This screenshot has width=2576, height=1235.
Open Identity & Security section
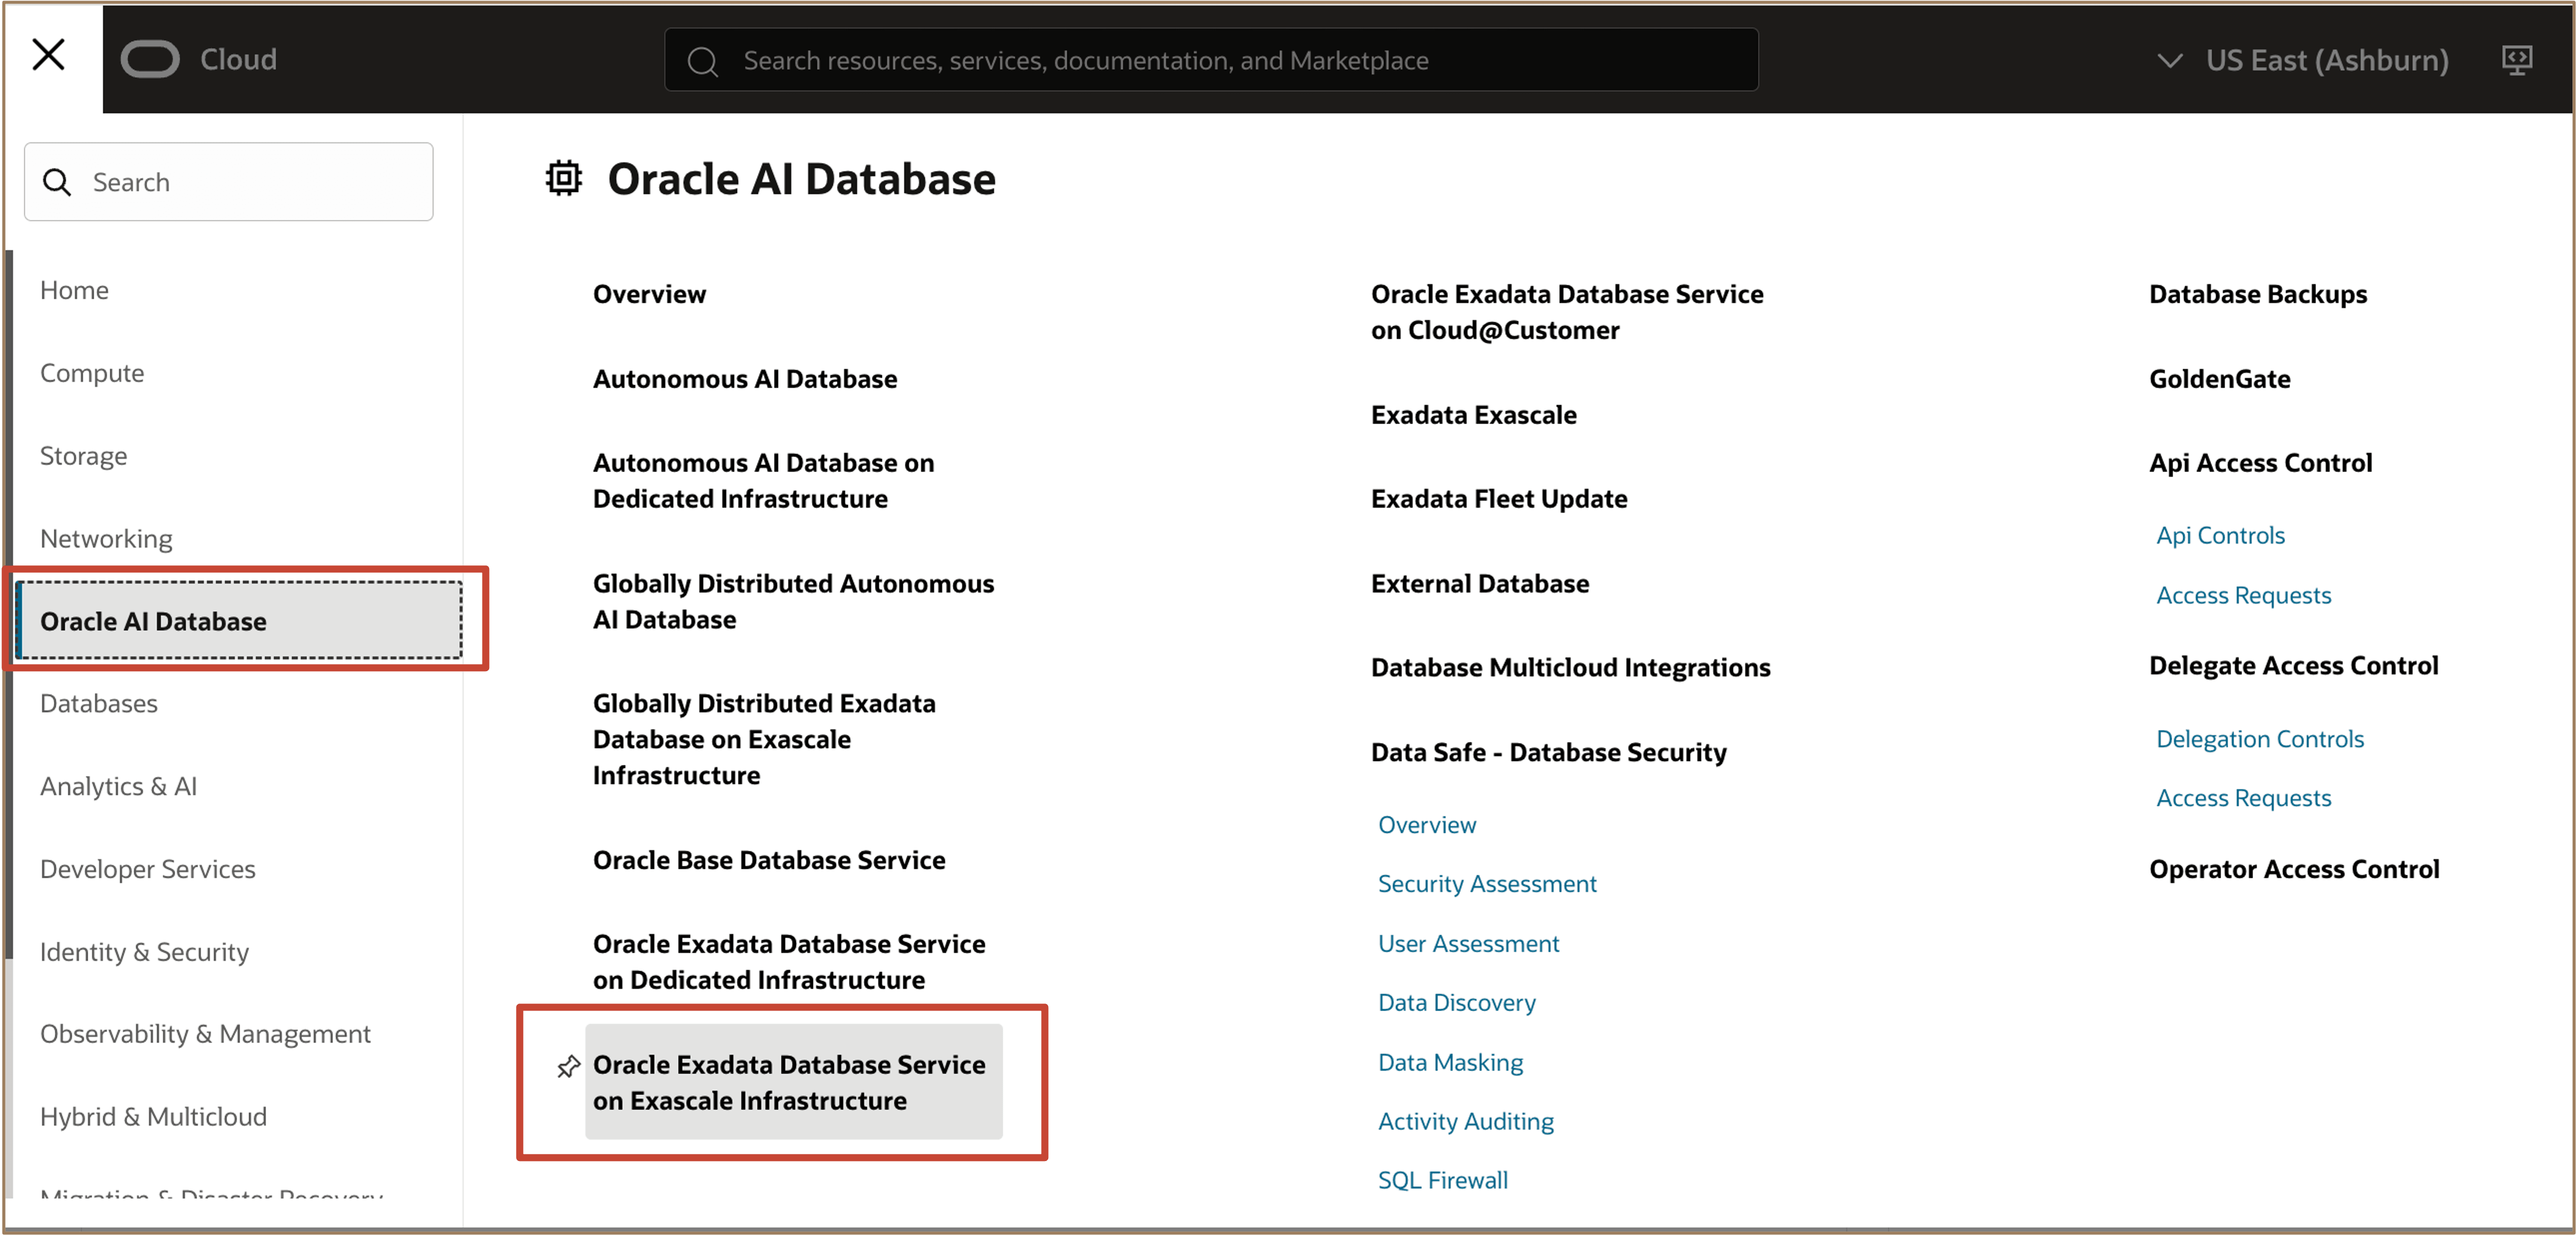click(x=144, y=951)
